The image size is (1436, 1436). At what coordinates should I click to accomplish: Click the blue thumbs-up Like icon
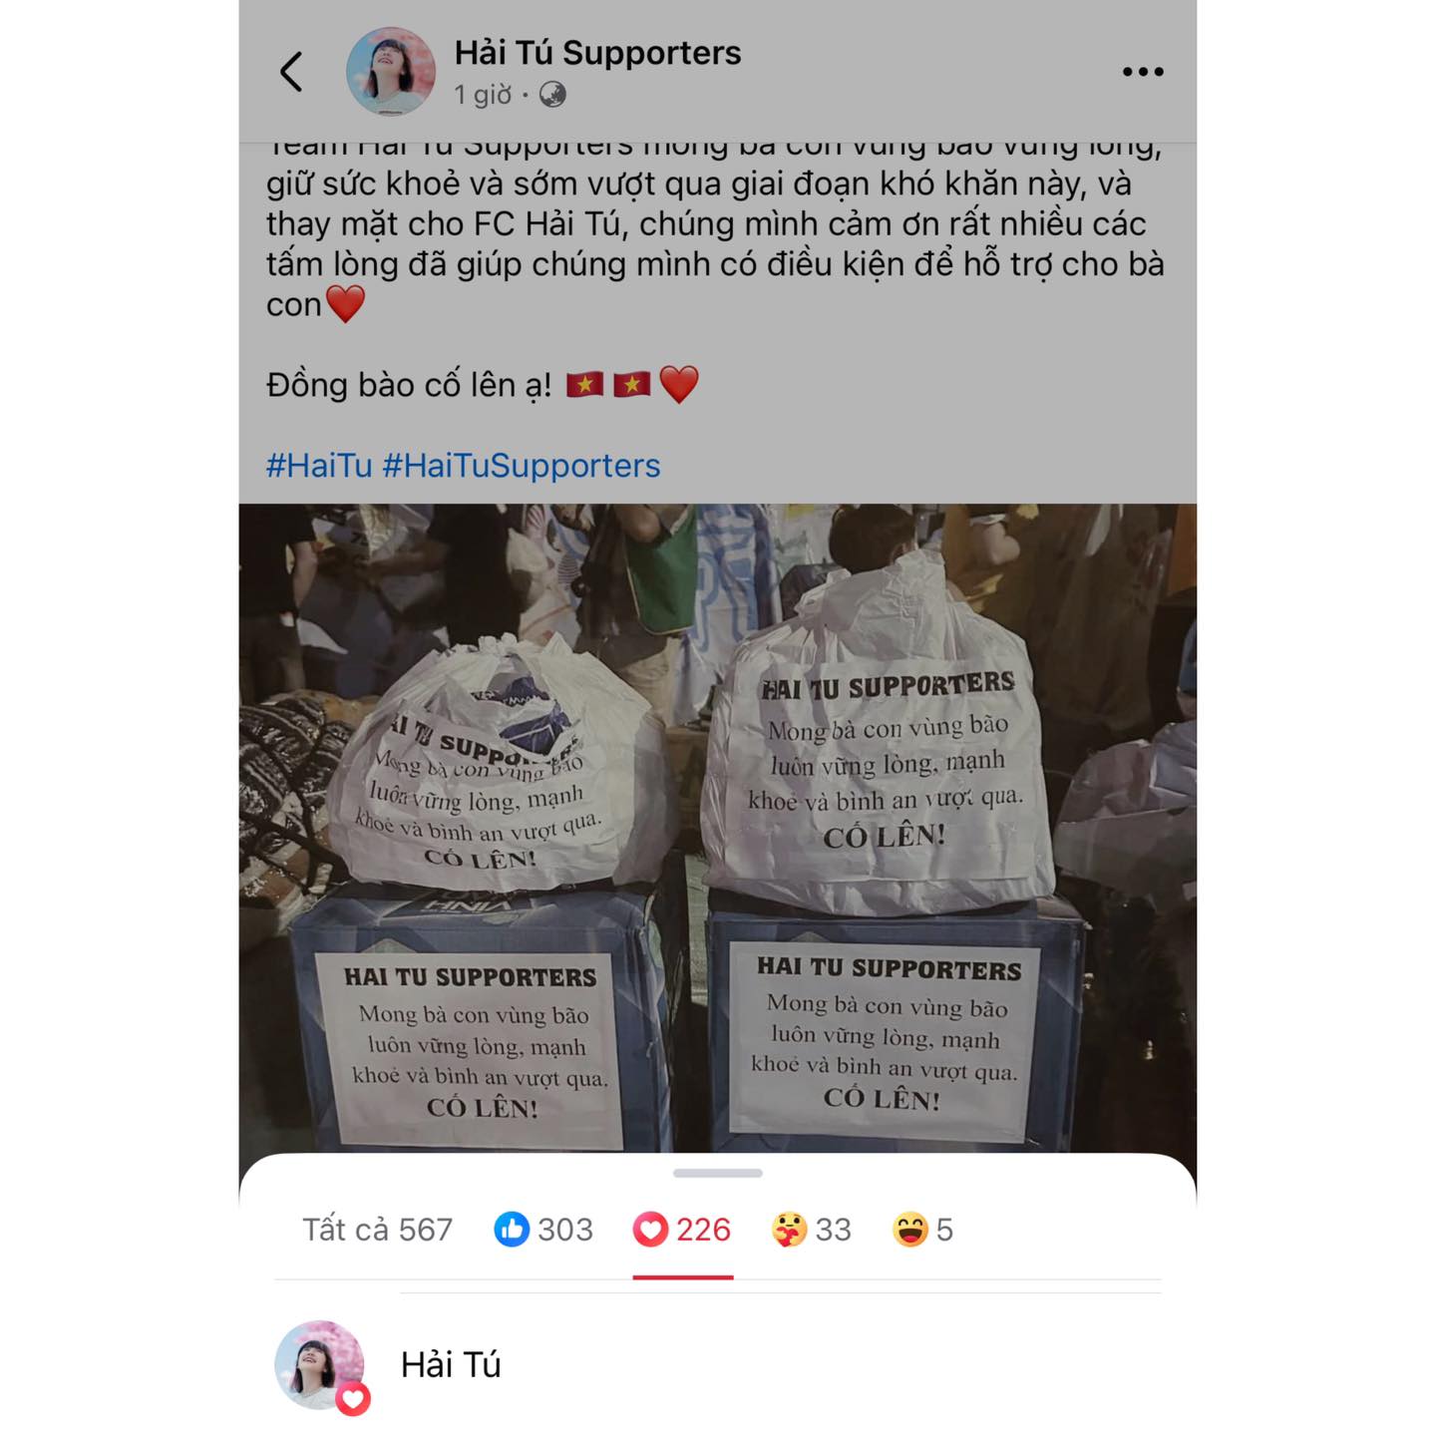click(512, 1230)
